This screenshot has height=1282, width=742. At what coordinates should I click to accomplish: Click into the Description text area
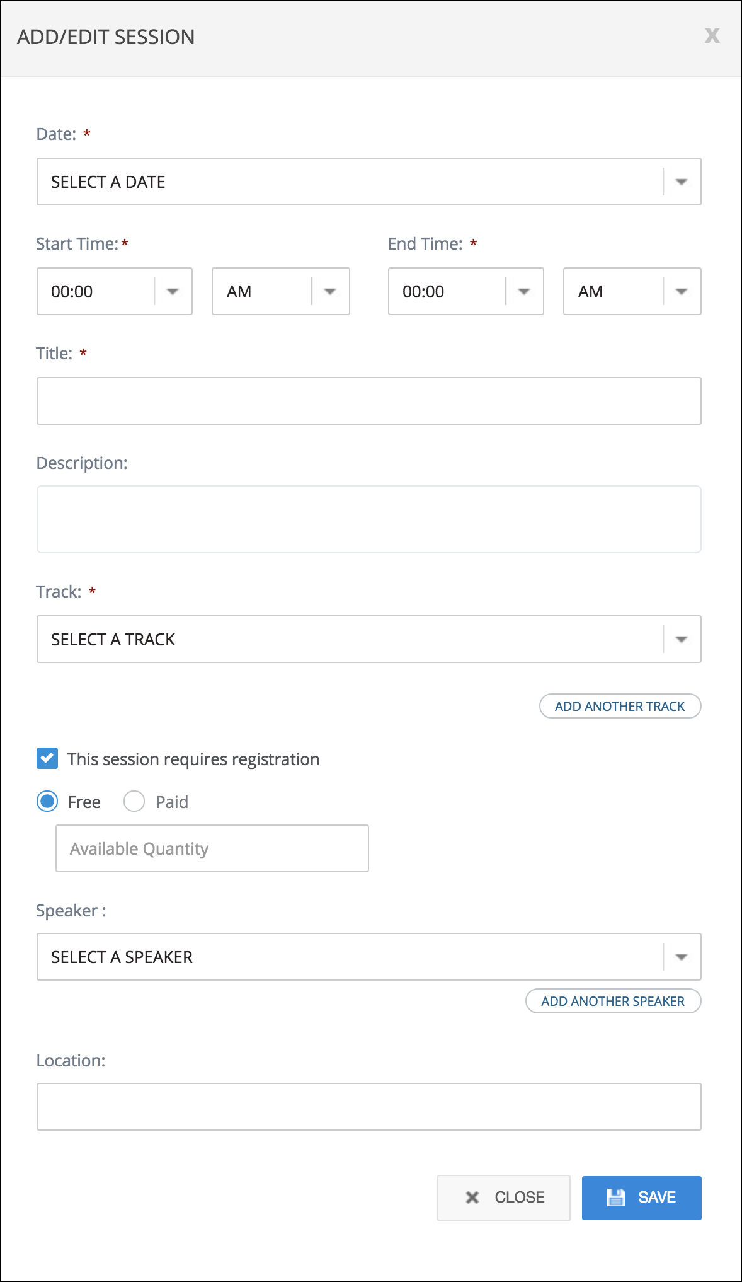coord(368,519)
